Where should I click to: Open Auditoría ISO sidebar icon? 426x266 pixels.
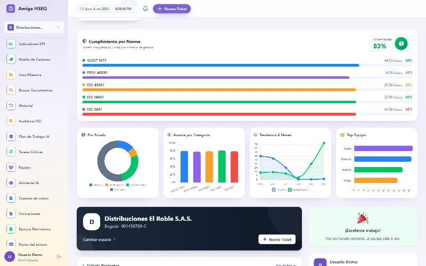(11, 121)
